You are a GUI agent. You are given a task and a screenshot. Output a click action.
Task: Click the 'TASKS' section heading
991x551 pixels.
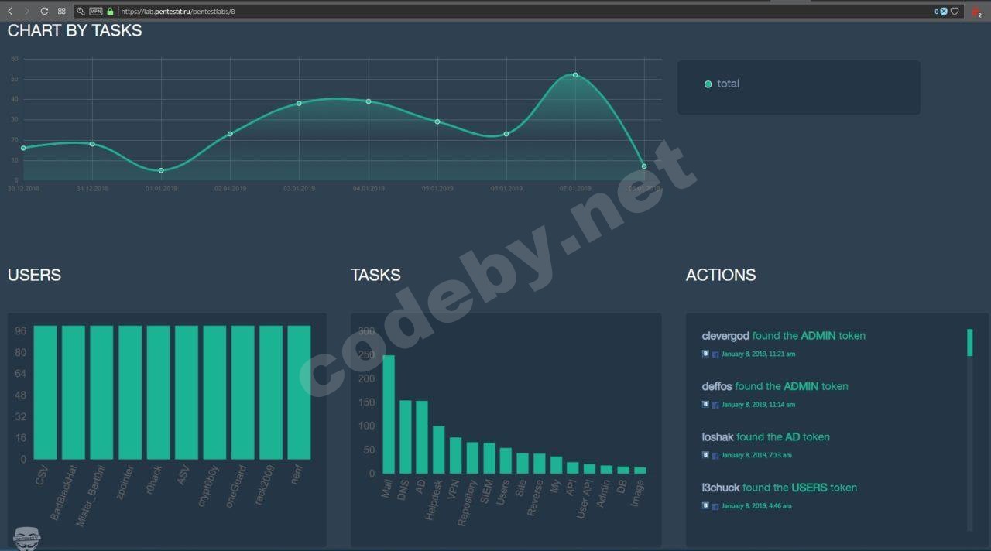[375, 275]
